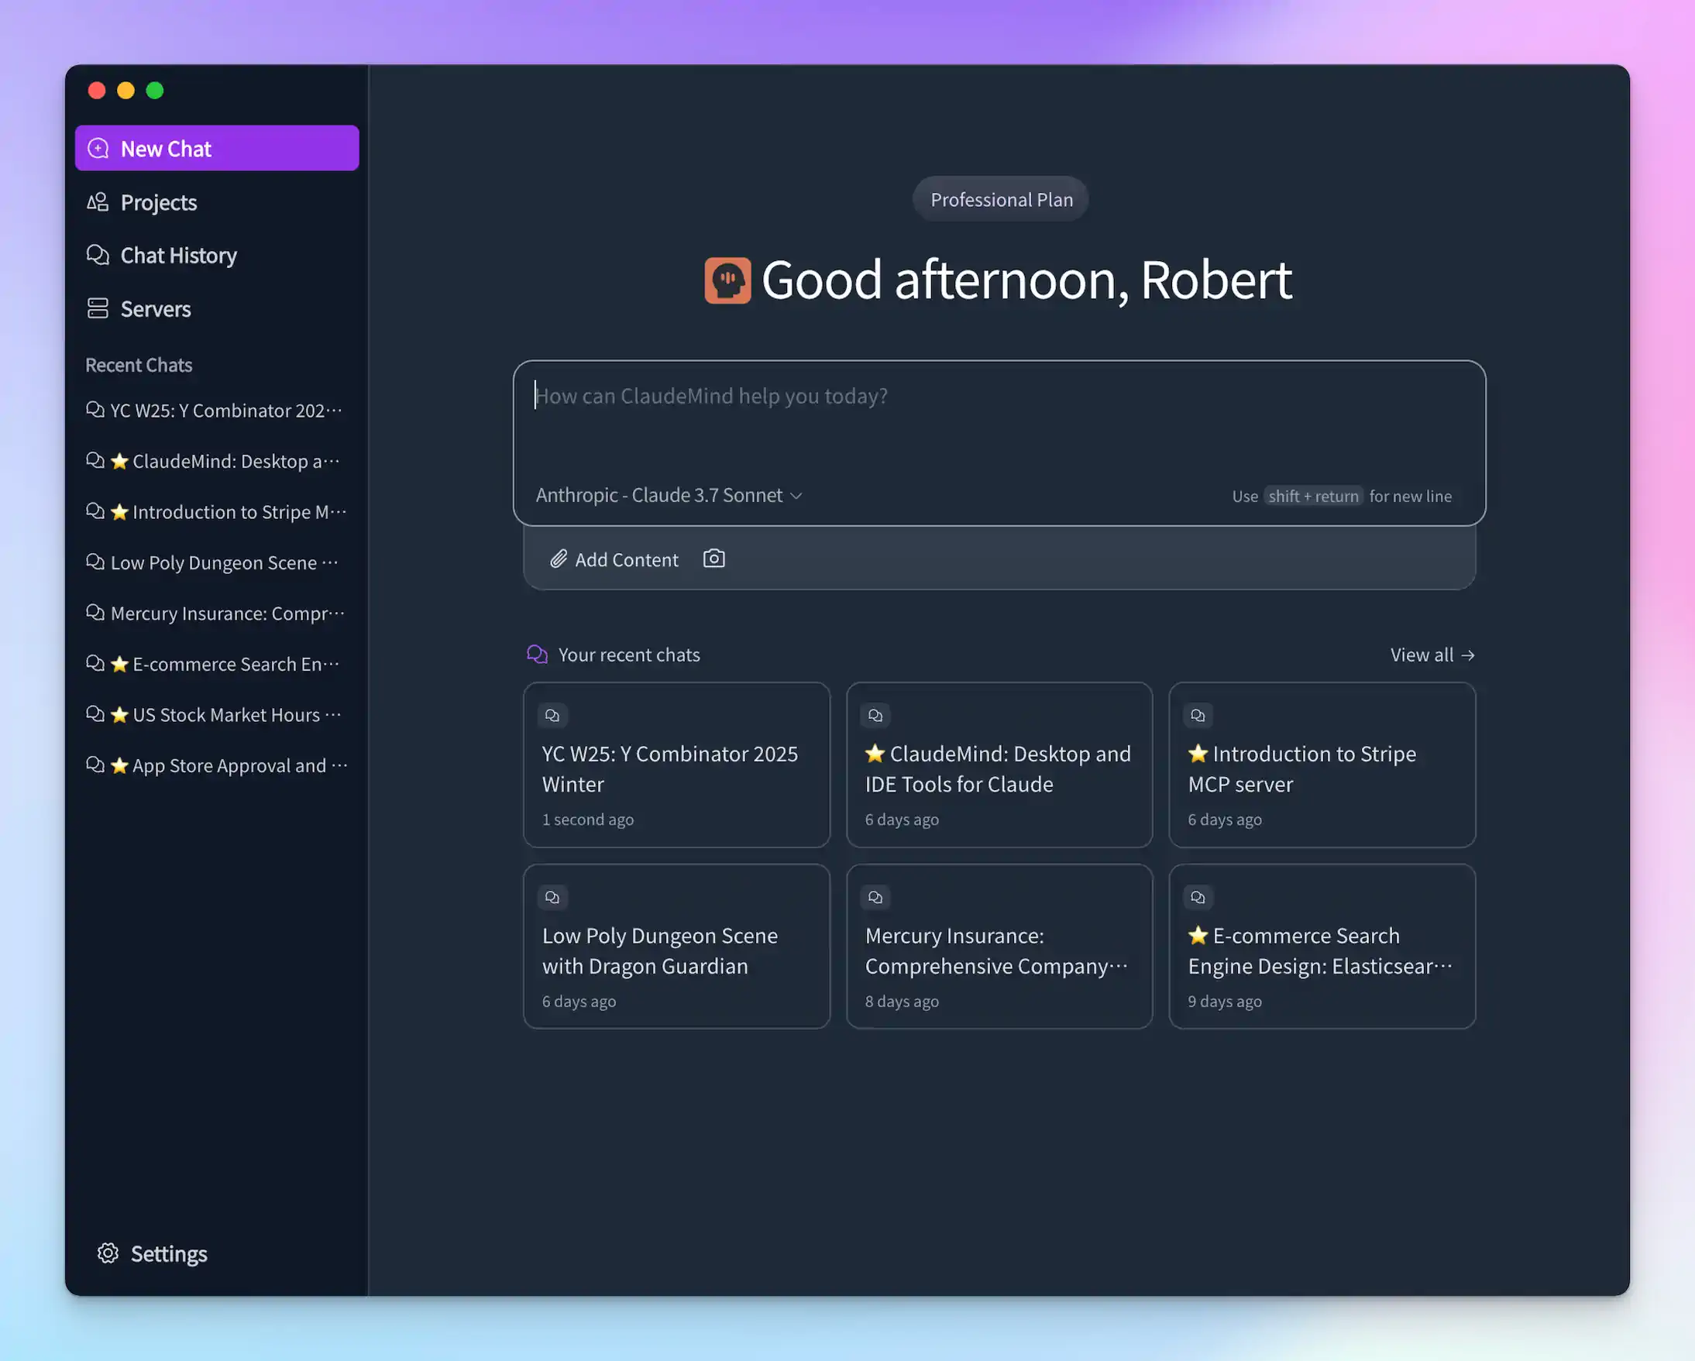
Task: Click the ClaudeMind logo beside the greeting
Action: pyautogui.click(x=727, y=279)
